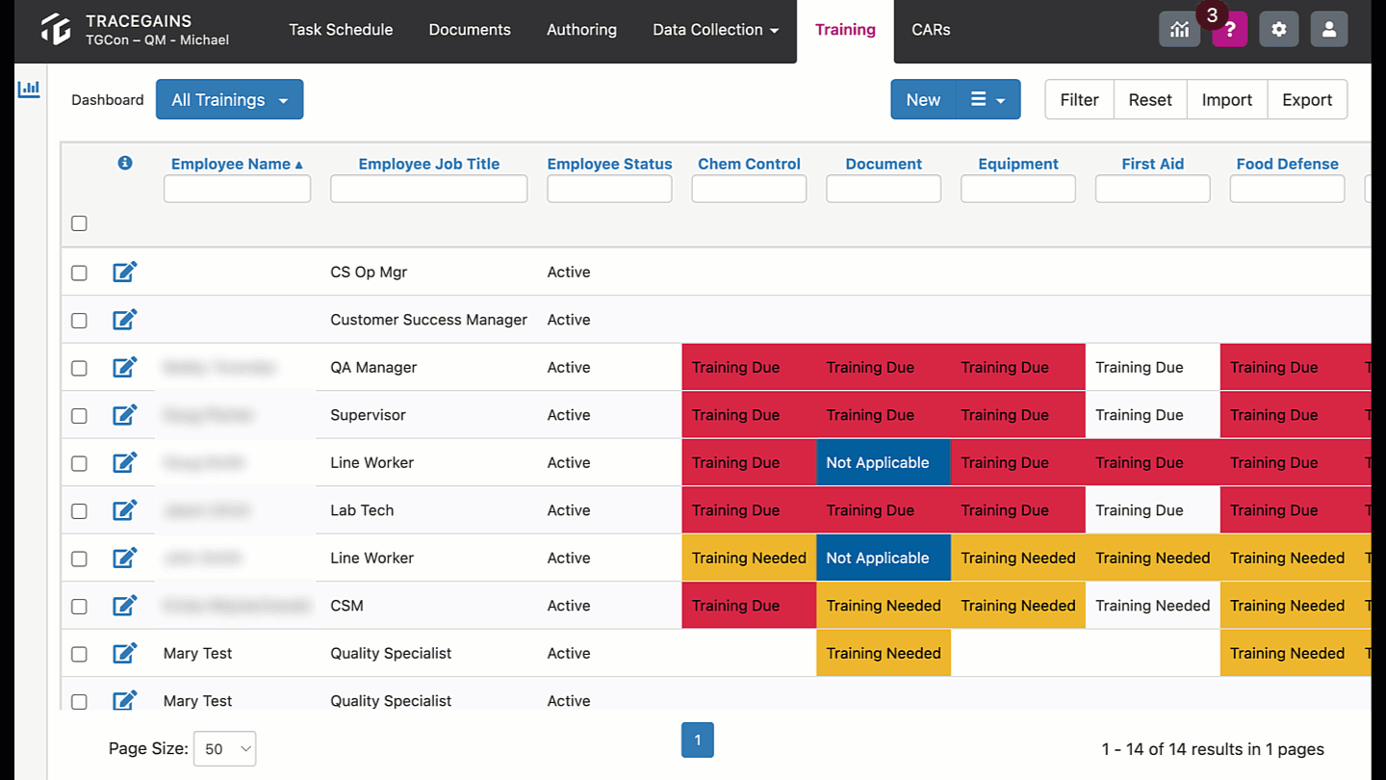Check the select-all checkbox in header
1386x780 pixels.
pyautogui.click(x=79, y=223)
